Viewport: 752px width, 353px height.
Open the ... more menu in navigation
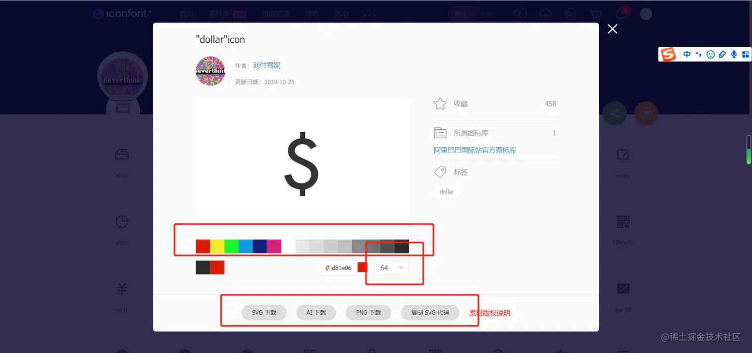(369, 14)
